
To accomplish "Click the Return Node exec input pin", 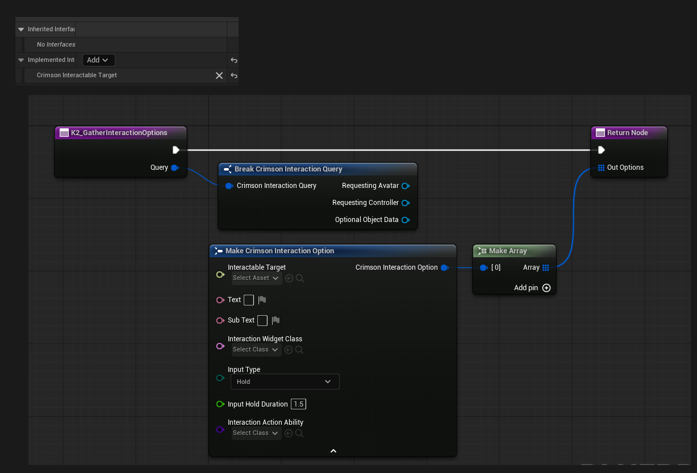I will [601, 150].
